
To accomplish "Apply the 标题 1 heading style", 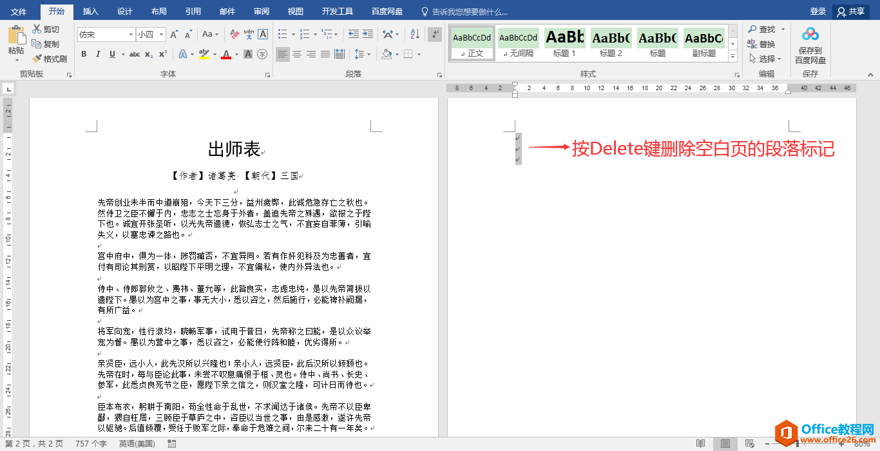I will pos(564,43).
